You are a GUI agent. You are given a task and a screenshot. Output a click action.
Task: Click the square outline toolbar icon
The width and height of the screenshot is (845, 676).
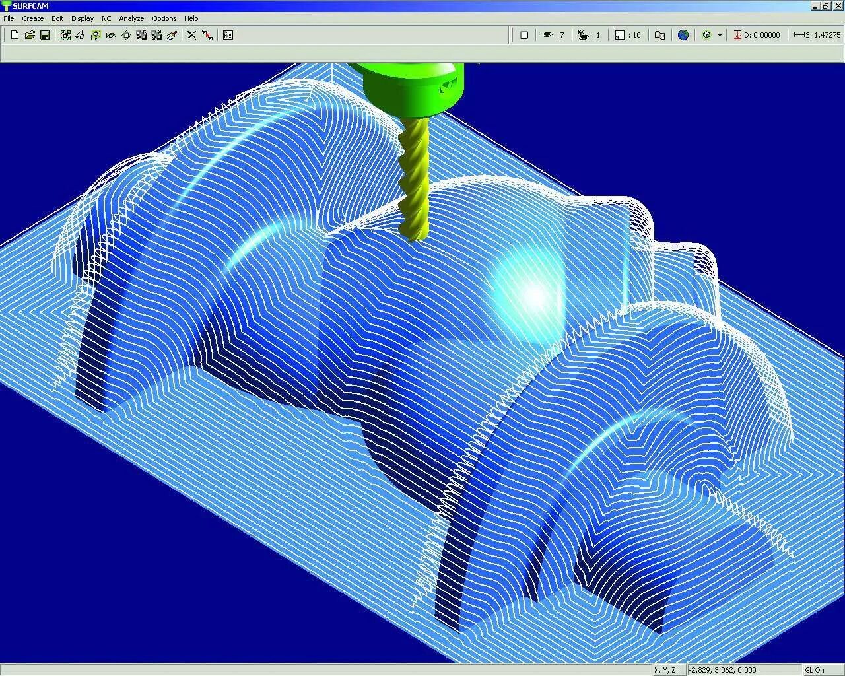(x=524, y=35)
